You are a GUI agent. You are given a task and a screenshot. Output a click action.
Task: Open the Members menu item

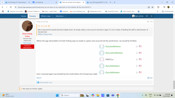click(60, 16)
